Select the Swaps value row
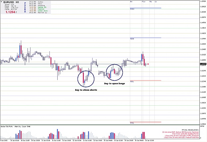 [12, 8]
